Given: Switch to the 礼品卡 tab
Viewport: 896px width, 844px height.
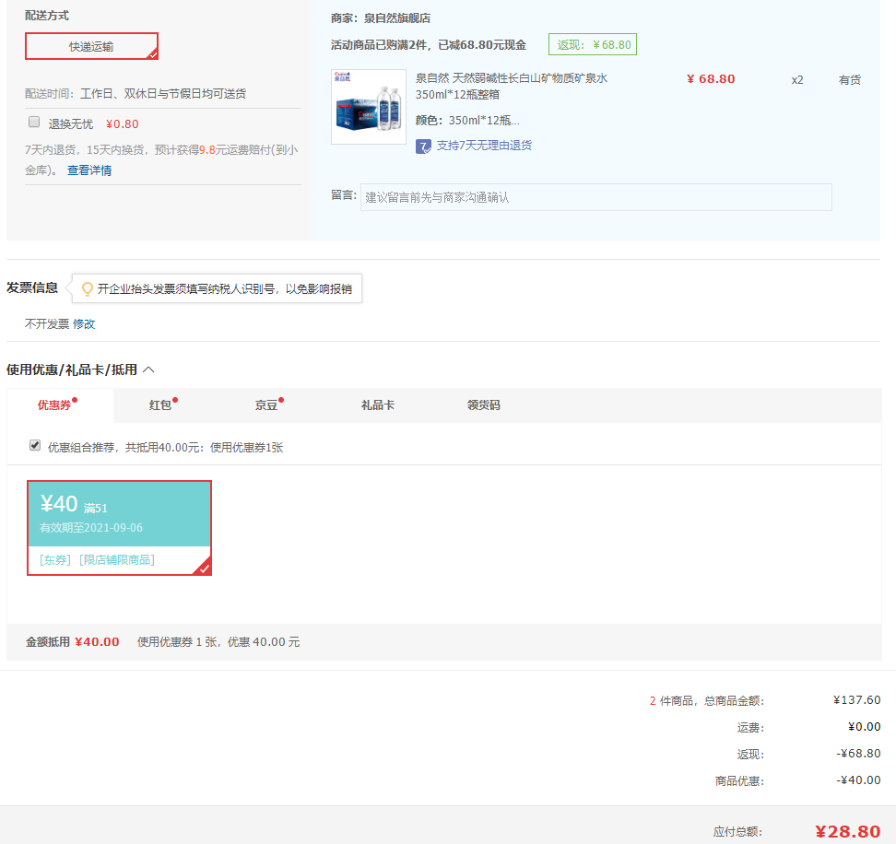Looking at the screenshot, I should click(x=378, y=404).
